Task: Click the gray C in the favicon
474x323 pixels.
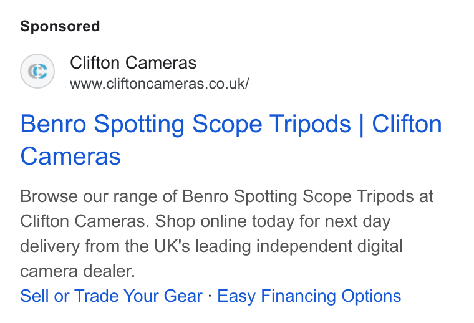Action: tap(32, 72)
